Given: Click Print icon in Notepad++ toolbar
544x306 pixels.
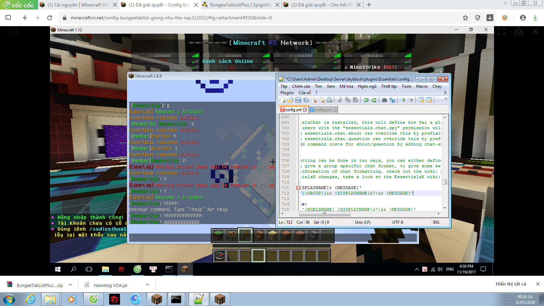Looking at the screenshot, I should point(329,100).
